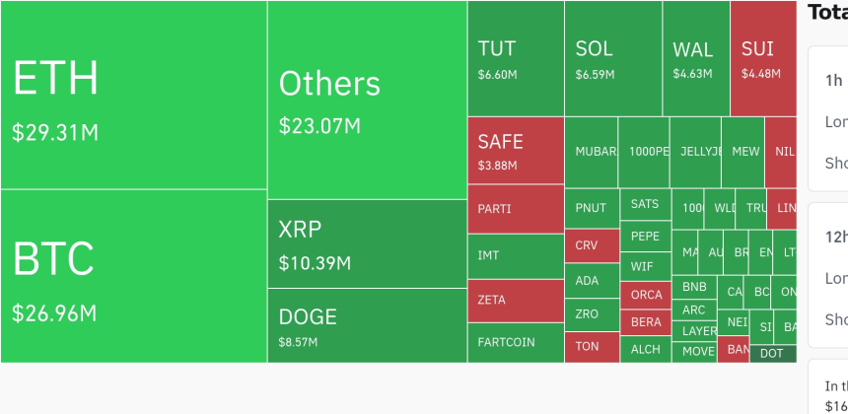Select the red PARTI tile
The width and height of the screenshot is (848, 414).
coord(516,209)
